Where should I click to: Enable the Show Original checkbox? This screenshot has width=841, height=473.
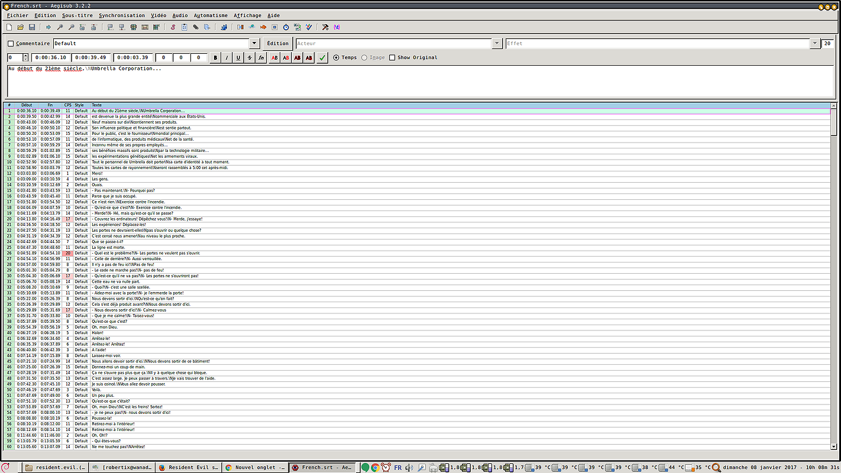[x=393, y=57]
